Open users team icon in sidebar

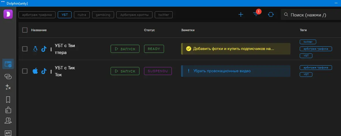8,120
